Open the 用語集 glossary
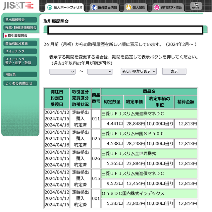Image resolution: width=212 pixels, height=212 pixels. point(20,74)
